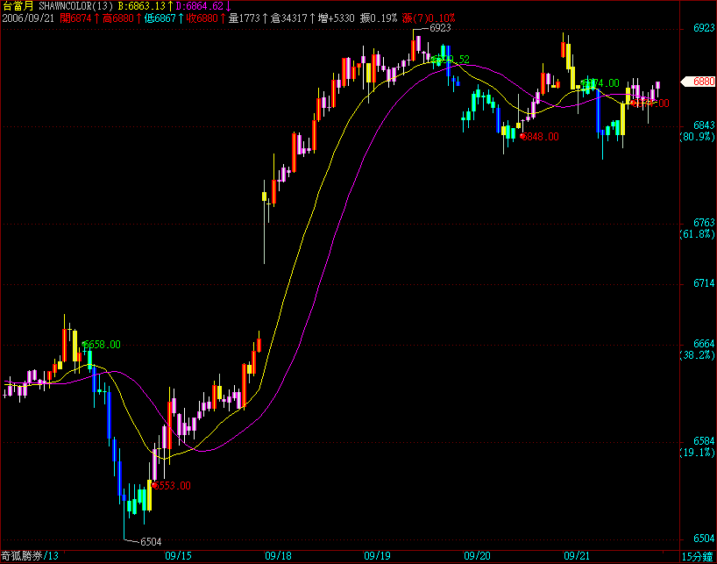
Task: Click the 61.8% retracement level label
Action: click(x=698, y=235)
